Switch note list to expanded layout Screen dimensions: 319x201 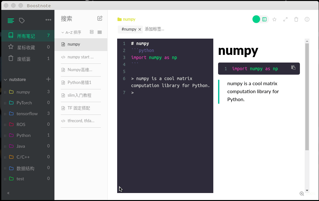point(92,32)
